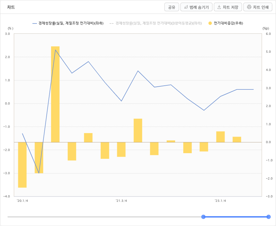Click the right handle of the range slider
Screen dimensions: 276x226
point(268,217)
